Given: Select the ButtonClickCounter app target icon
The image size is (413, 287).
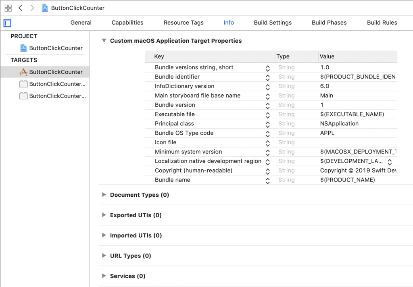Looking at the screenshot, I should 24,72.
